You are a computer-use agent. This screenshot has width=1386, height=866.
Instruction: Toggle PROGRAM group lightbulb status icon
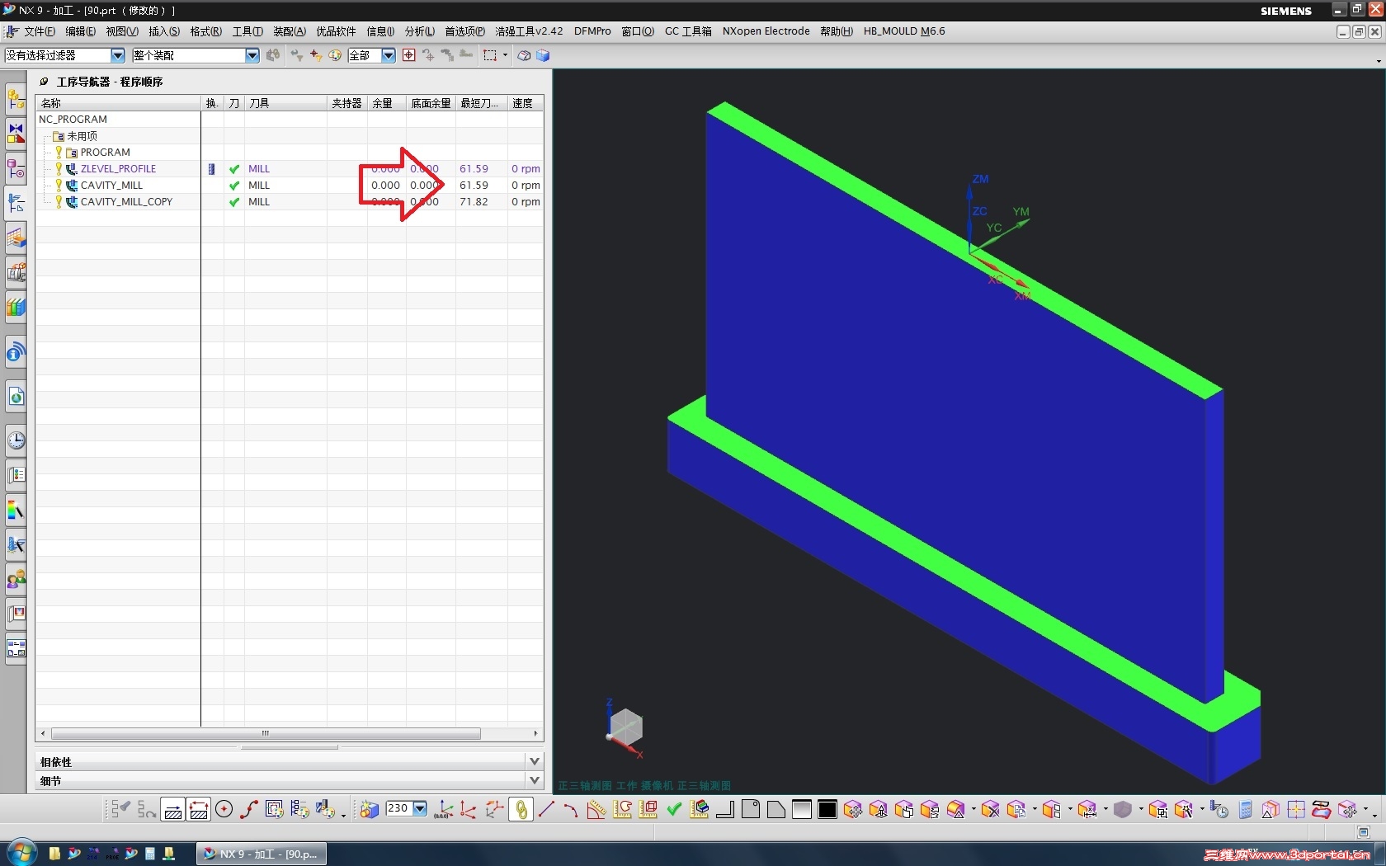pyautogui.click(x=59, y=152)
